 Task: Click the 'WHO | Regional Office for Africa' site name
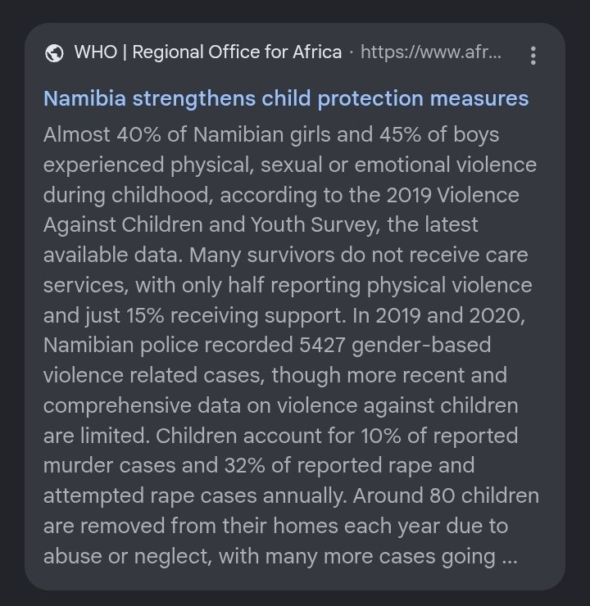tap(208, 52)
